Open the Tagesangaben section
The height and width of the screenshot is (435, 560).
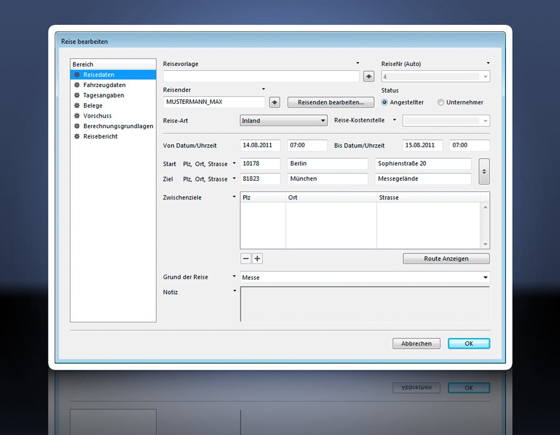103,95
